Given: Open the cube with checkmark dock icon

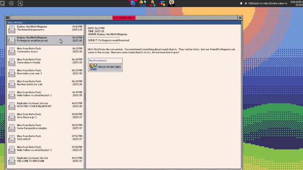Looking at the screenshot, I should click(143, 3).
